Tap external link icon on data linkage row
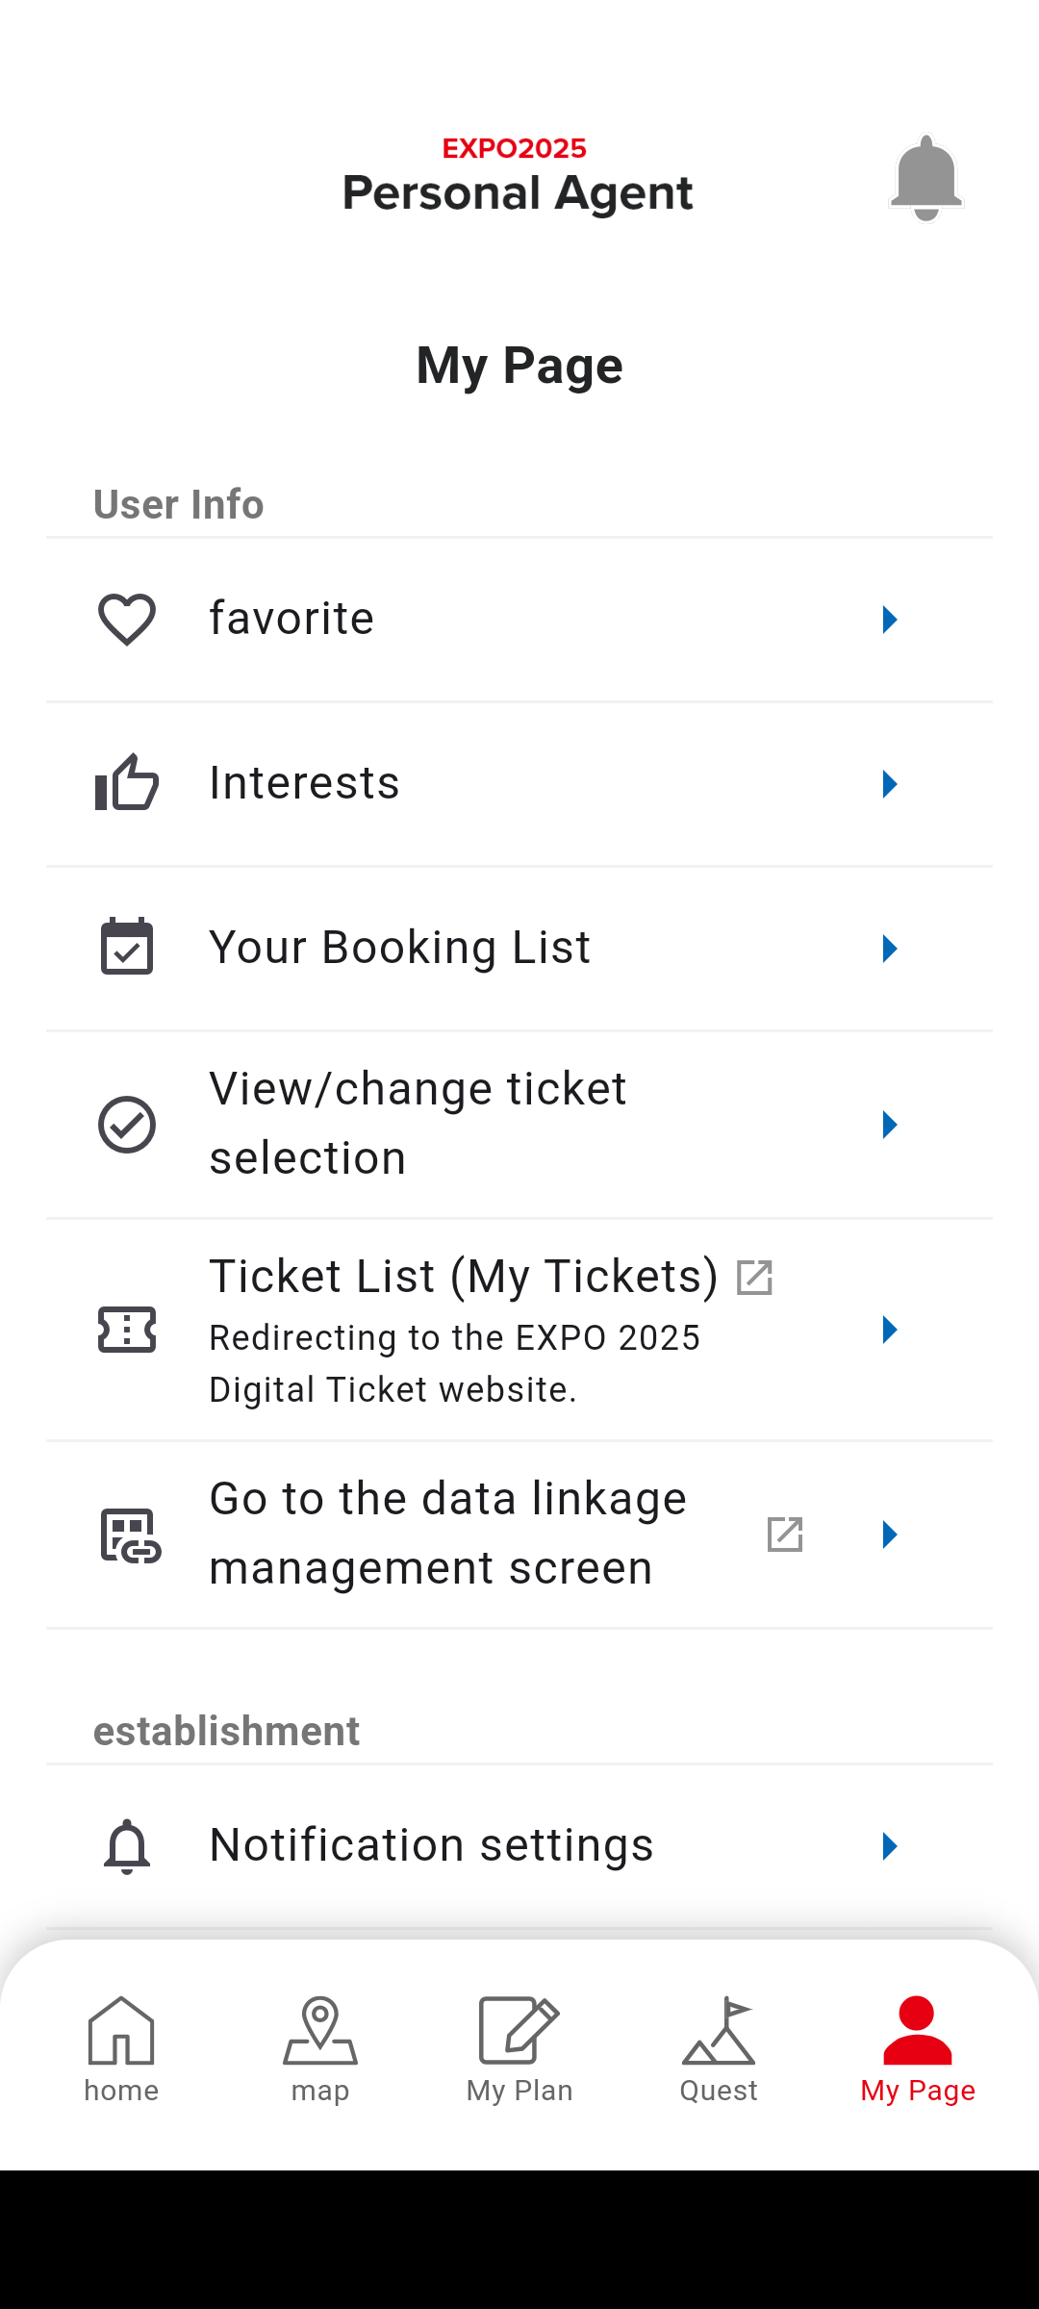Image resolution: width=1039 pixels, height=2309 pixels. pos(785,1535)
